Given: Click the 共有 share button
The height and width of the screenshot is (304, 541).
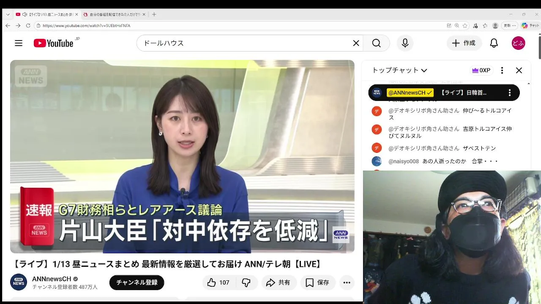Looking at the screenshot, I should 279,282.
